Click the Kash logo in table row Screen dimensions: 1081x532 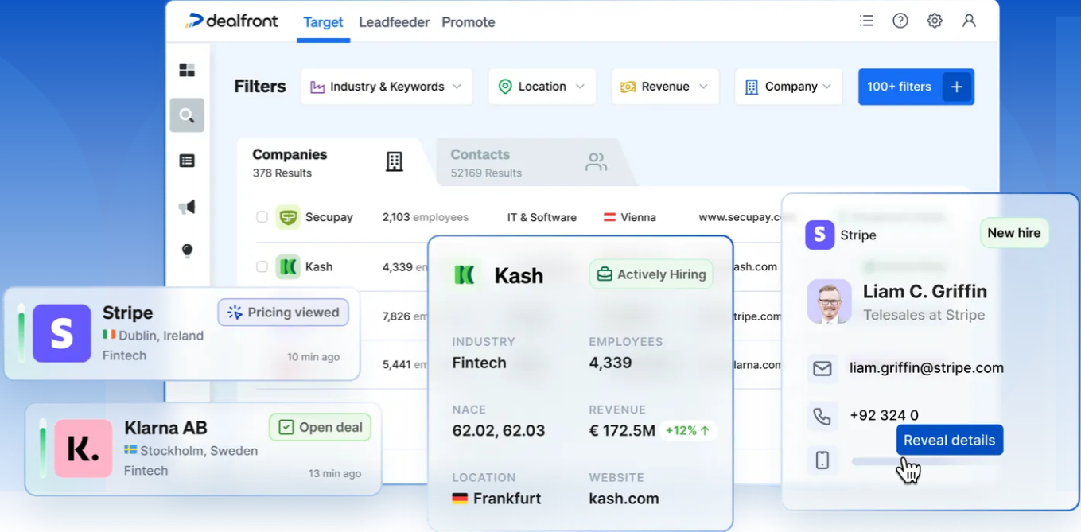(288, 266)
